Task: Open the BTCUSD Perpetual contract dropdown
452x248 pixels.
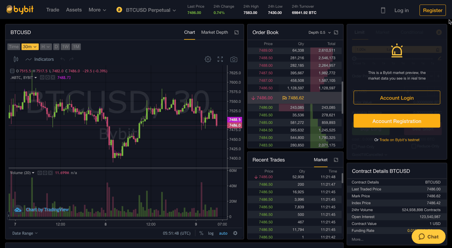Action: [x=151, y=10]
